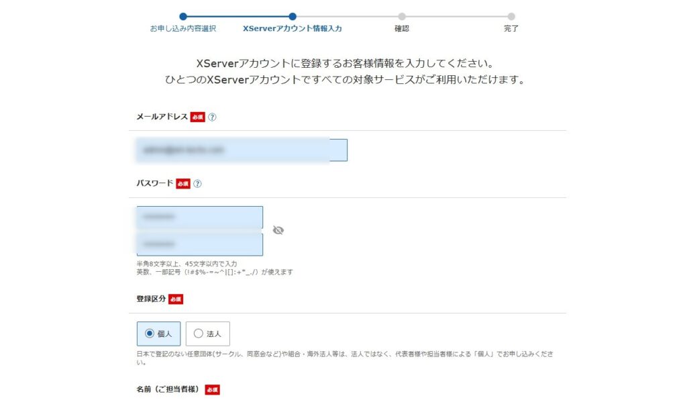Click the red 必須 badge beside 登録区分

[x=176, y=299]
